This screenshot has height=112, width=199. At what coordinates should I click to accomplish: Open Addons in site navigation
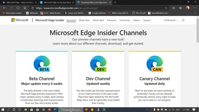pyautogui.click(x=137, y=20)
